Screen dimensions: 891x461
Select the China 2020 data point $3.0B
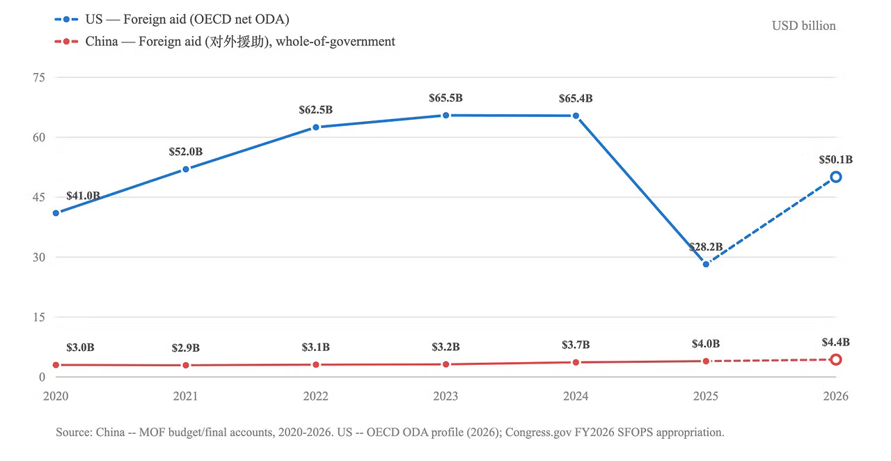56,365
